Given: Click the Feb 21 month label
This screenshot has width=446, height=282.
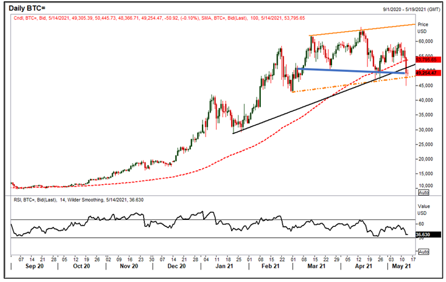Looking at the screenshot, I should pyautogui.click(x=271, y=266).
